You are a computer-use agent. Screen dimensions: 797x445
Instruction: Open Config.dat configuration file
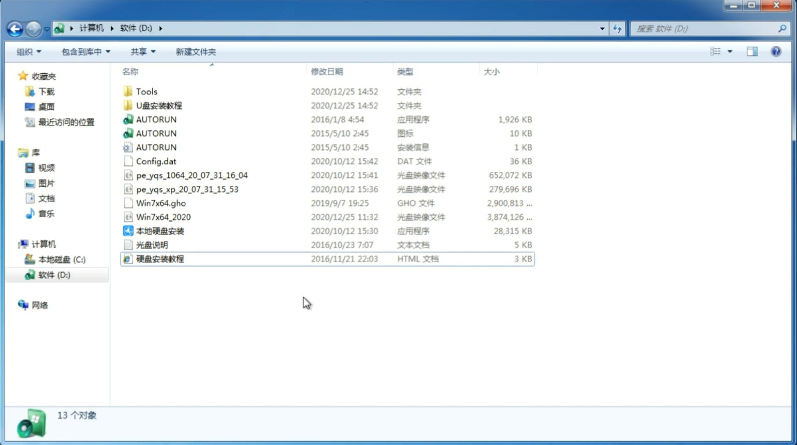(156, 161)
